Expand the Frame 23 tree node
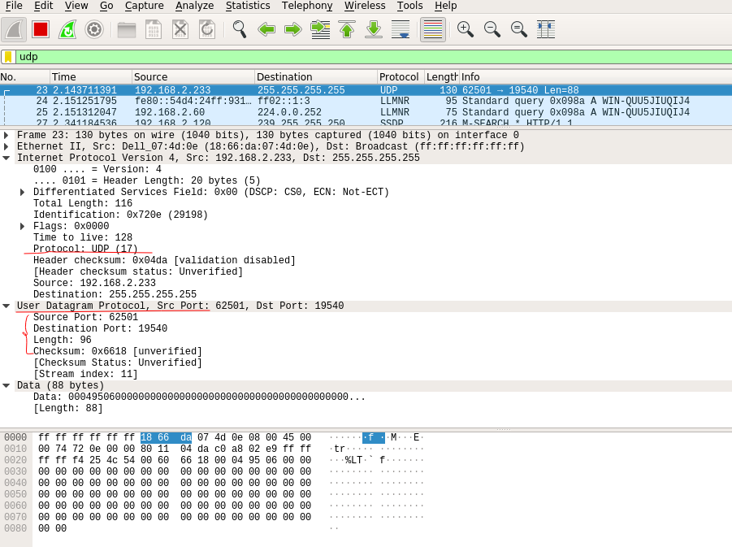 pos(6,136)
